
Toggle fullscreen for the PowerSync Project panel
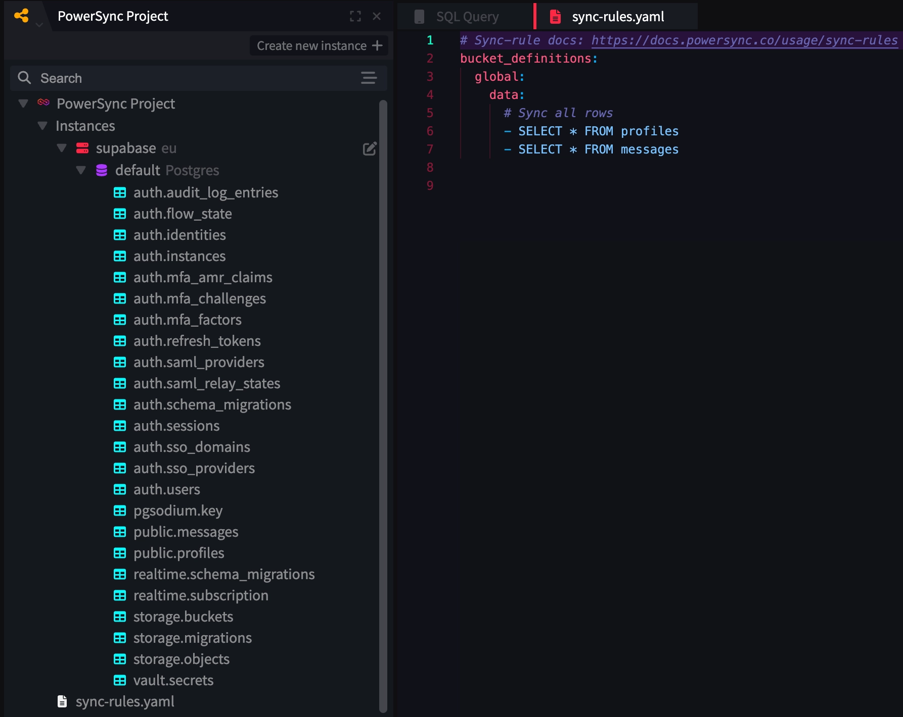355,16
